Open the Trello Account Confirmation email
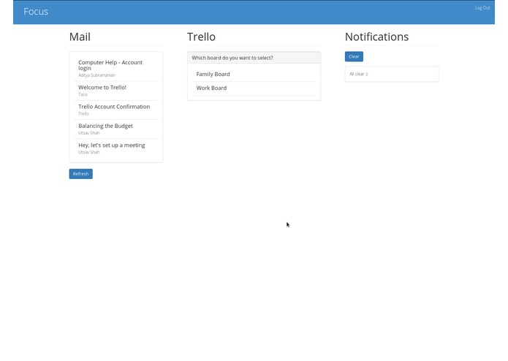This screenshot has height=361, width=508. click(x=116, y=110)
